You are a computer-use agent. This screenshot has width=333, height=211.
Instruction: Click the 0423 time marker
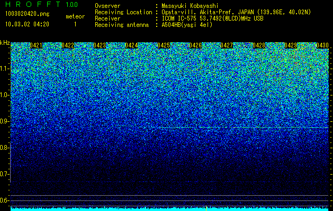coord(100,45)
